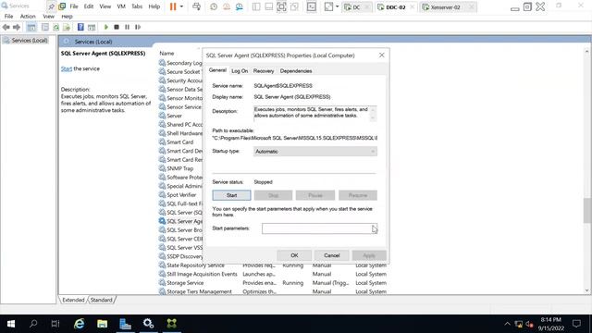Image resolution: width=592 pixels, height=333 pixels.
Task: Click Pause Service toolbar icon
Action: (x=128, y=27)
